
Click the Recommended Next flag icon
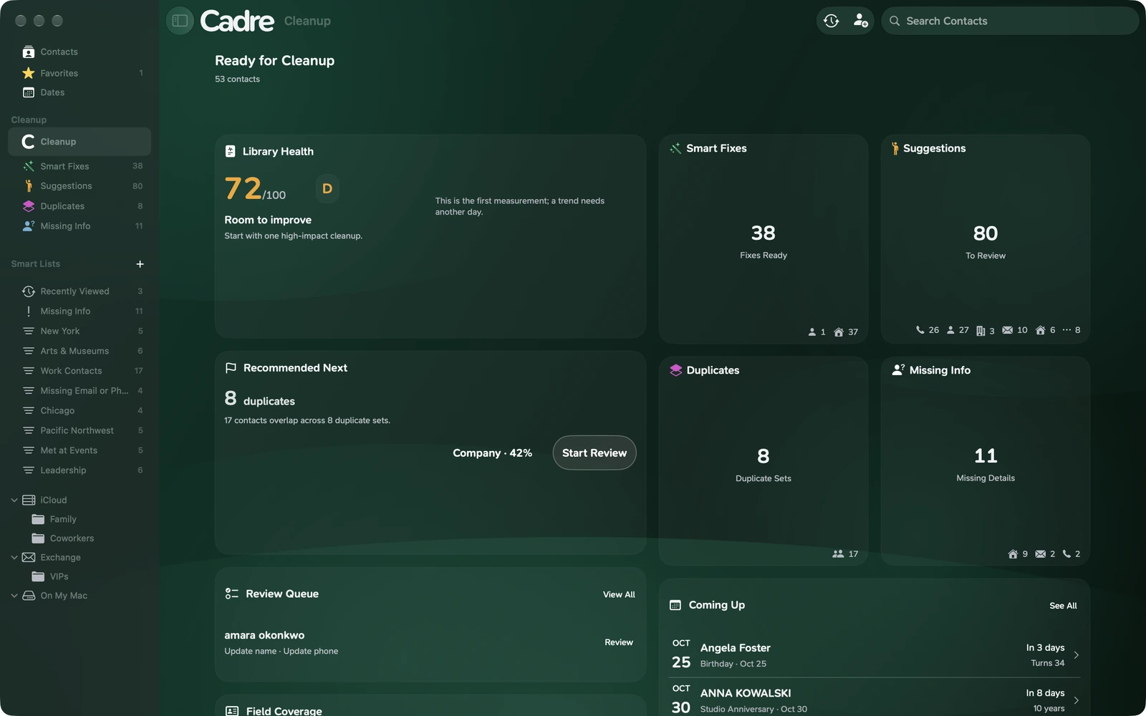click(231, 368)
